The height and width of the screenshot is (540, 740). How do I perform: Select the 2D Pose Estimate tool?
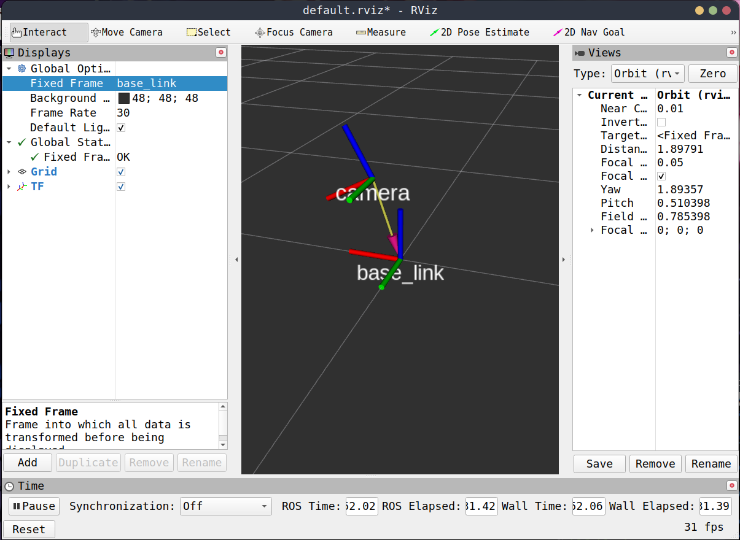pos(480,33)
